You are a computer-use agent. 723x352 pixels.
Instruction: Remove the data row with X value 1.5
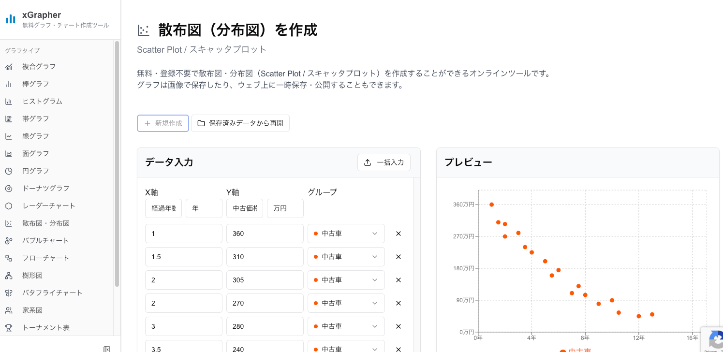tap(398, 257)
